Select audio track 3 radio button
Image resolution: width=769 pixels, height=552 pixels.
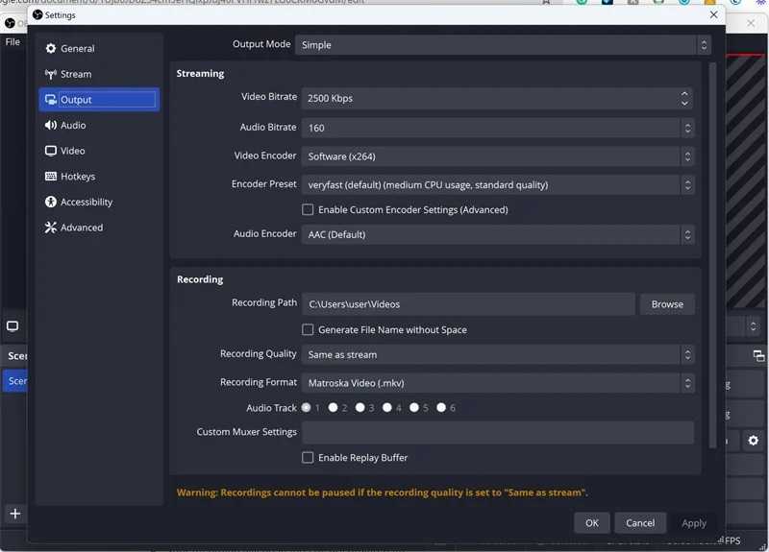click(x=360, y=407)
